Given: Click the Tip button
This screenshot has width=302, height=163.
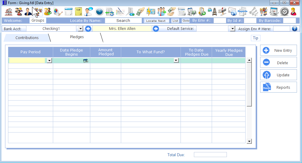Looking at the screenshot, I should click(256, 38).
